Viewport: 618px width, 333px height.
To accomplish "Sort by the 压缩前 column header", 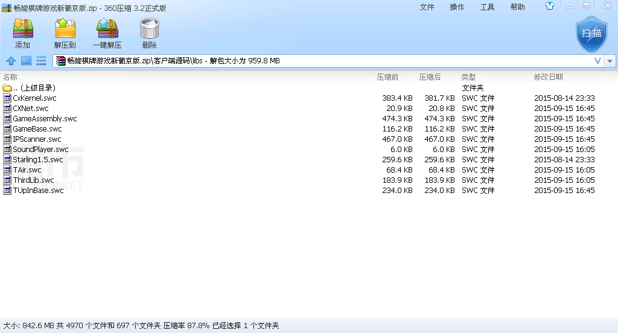I will pos(387,77).
